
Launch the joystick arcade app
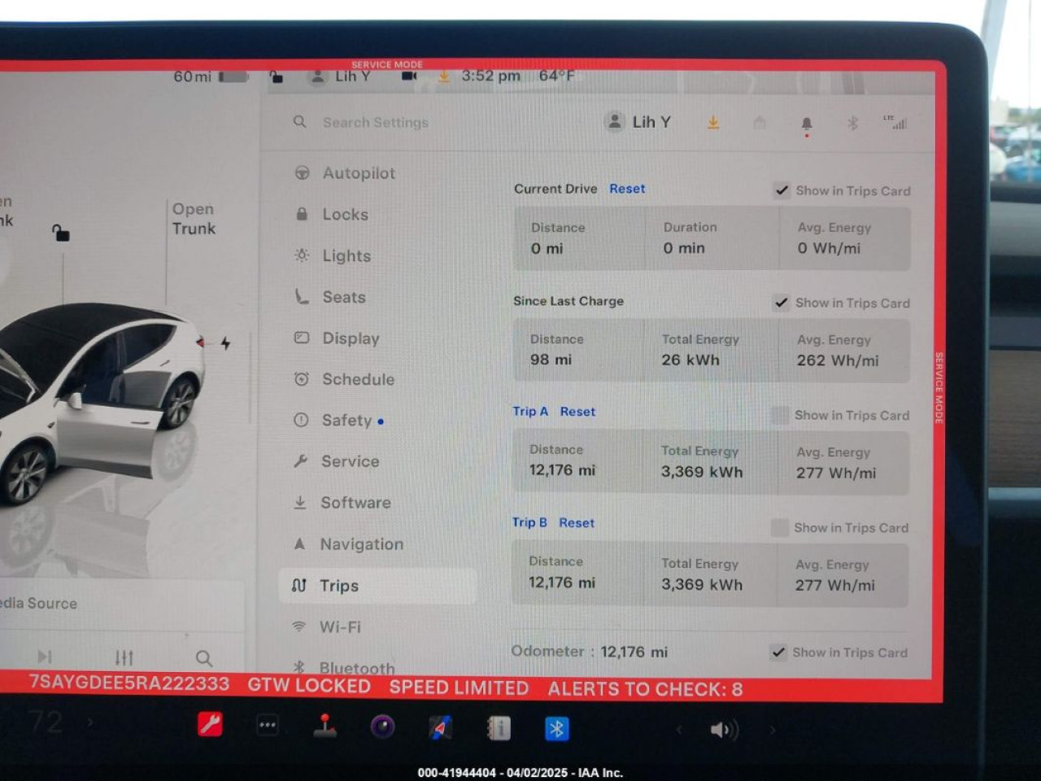click(x=324, y=726)
